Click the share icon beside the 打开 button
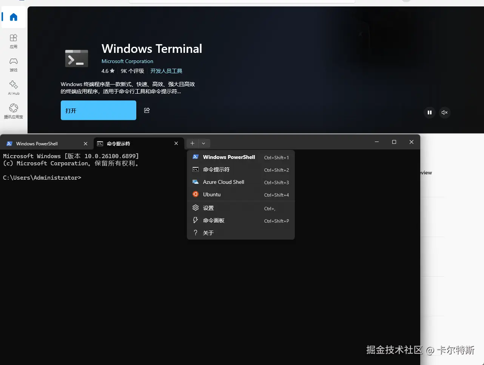 (147, 110)
